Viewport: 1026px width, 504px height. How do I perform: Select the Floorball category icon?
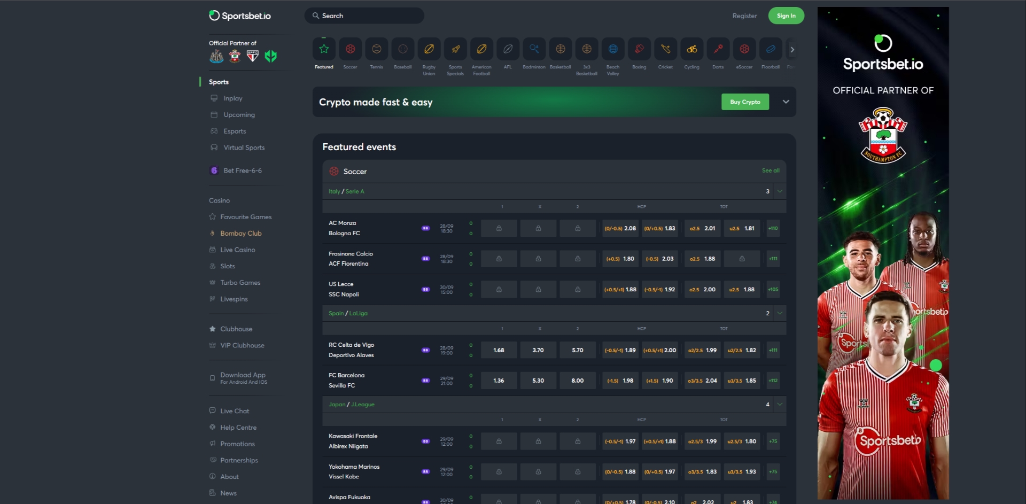click(x=771, y=49)
